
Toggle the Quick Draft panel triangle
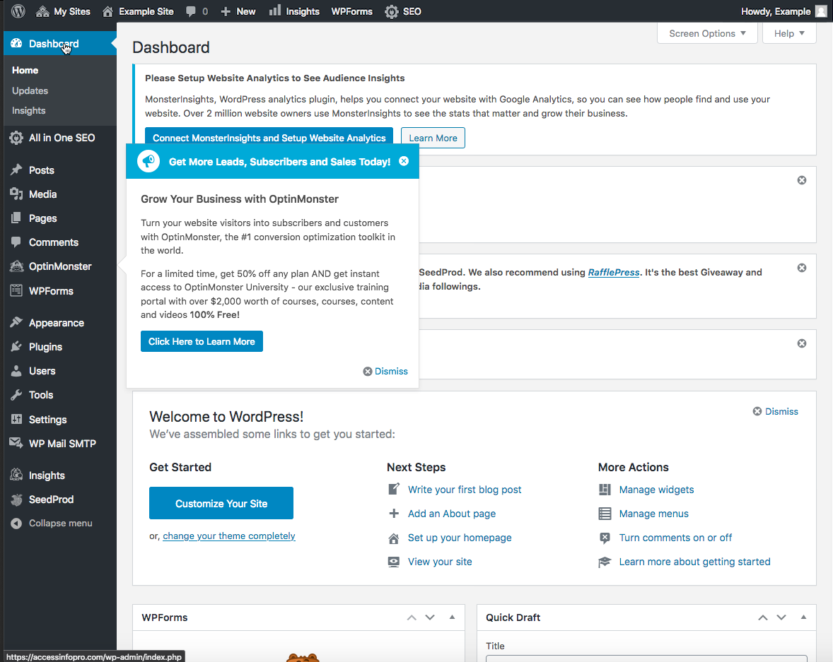coord(803,617)
